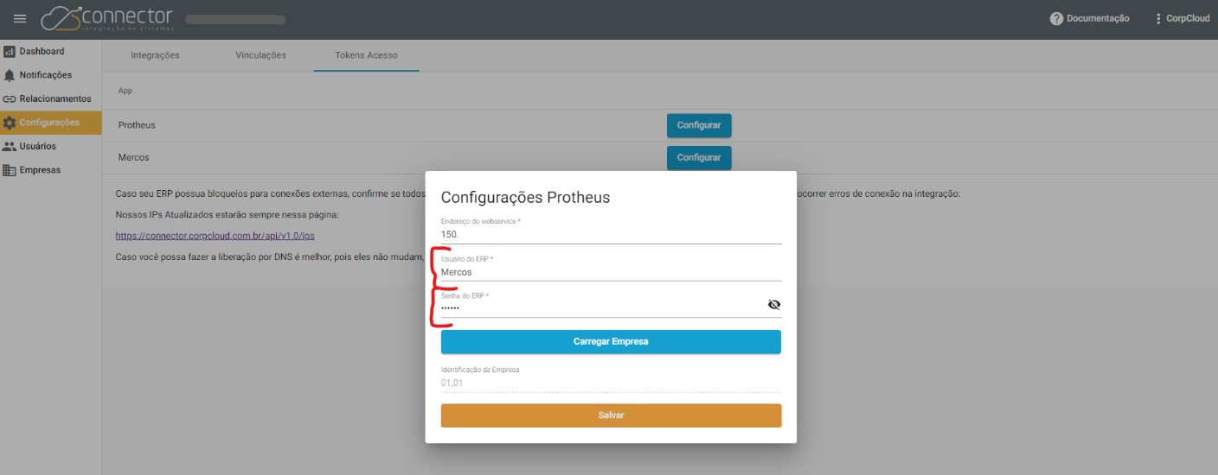
Task: Click the Relacionamentos link icon
Action: (10, 99)
